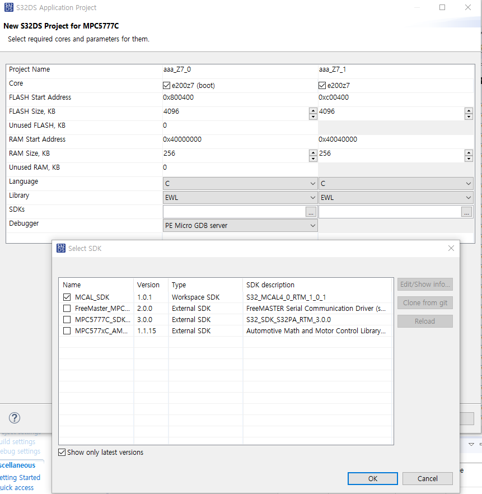Select the version 1.1.15 cell
482x494 pixels.
(x=151, y=331)
